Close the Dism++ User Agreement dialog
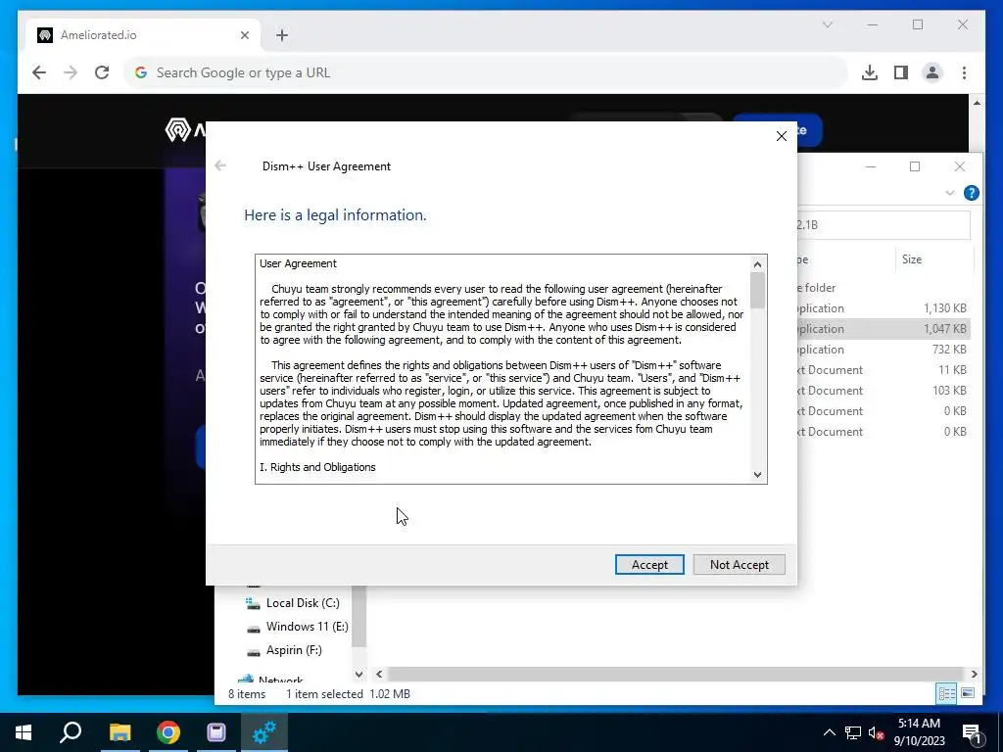 (781, 136)
